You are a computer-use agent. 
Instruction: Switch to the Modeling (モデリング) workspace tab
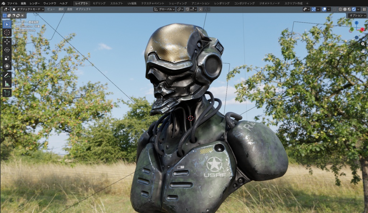99,3
